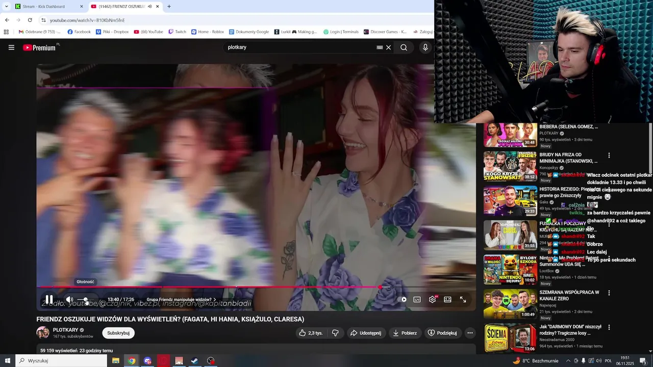Open weather widget 8°C Bezchmurnie

[535, 361]
